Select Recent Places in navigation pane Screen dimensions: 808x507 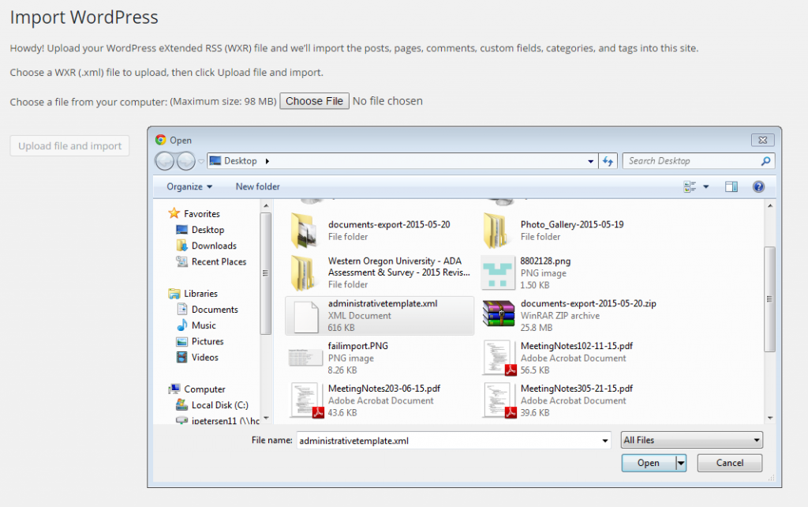coord(219,261)
